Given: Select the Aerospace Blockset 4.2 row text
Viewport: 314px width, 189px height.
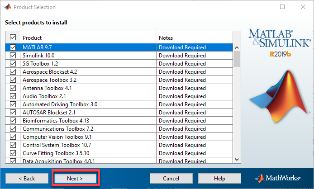Looking at the screenshot, I should [50, 72].
